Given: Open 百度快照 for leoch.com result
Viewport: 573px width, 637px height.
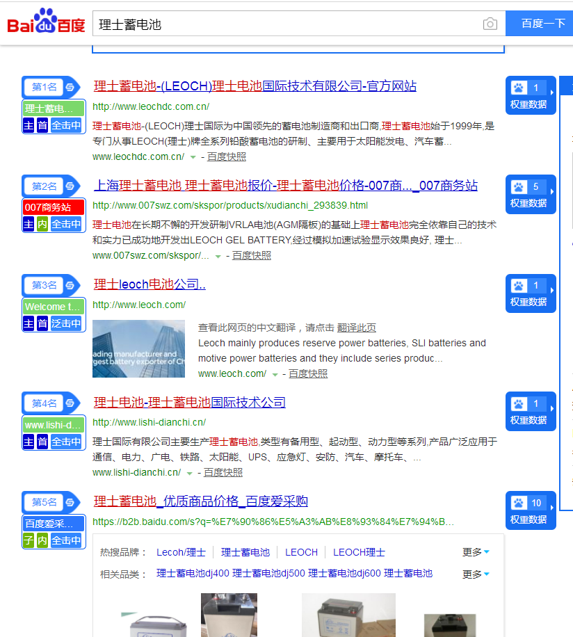Looking at the screenshot, I should pyautogui.click(x=308, y=373).
